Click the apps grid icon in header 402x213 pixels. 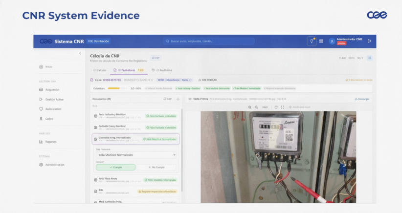[321, 41]
